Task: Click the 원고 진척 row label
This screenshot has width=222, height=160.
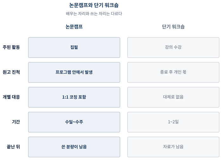Action: (11, 72)
